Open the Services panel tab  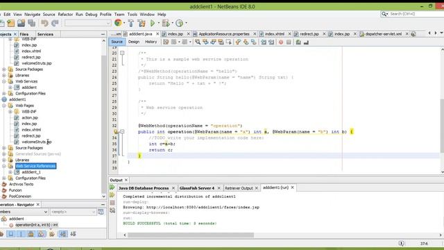[x=45, y=34]
